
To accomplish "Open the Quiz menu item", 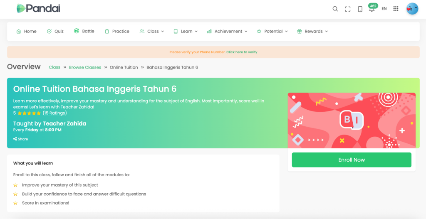I will coord(55,31).
